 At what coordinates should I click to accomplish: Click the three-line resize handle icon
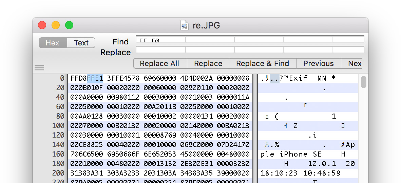click(x=39, y=68)
